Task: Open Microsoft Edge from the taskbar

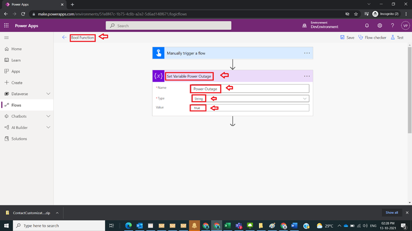Action: click(128, 226)
